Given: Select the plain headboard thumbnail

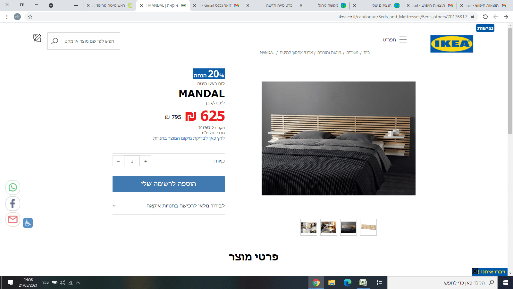Looking at the screenshot, I should (368, 227).
